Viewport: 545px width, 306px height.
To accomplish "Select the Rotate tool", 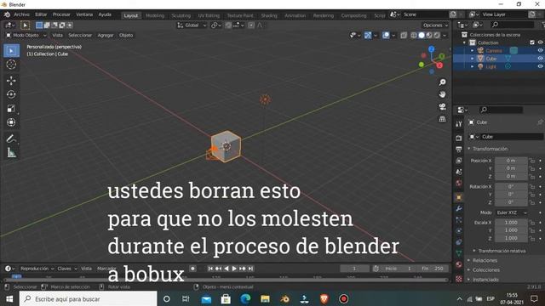I will [11, 94].
